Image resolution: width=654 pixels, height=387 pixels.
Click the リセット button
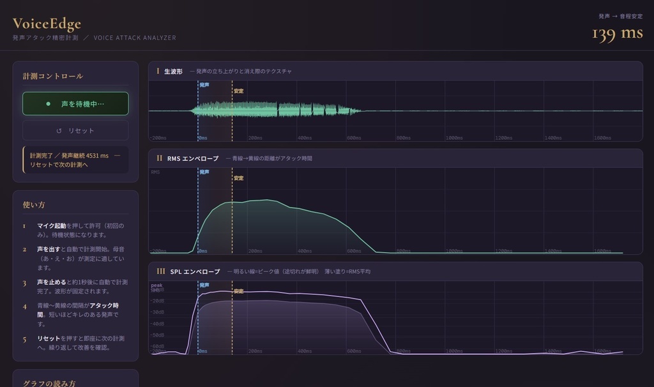75,130
